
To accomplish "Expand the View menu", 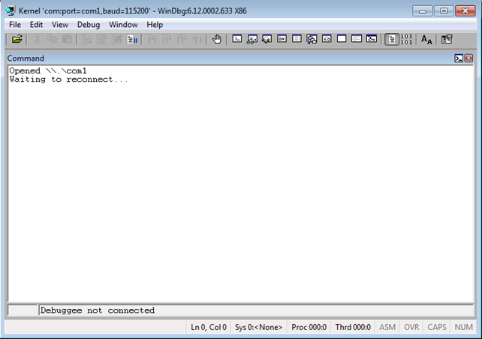I will point(60,25).
